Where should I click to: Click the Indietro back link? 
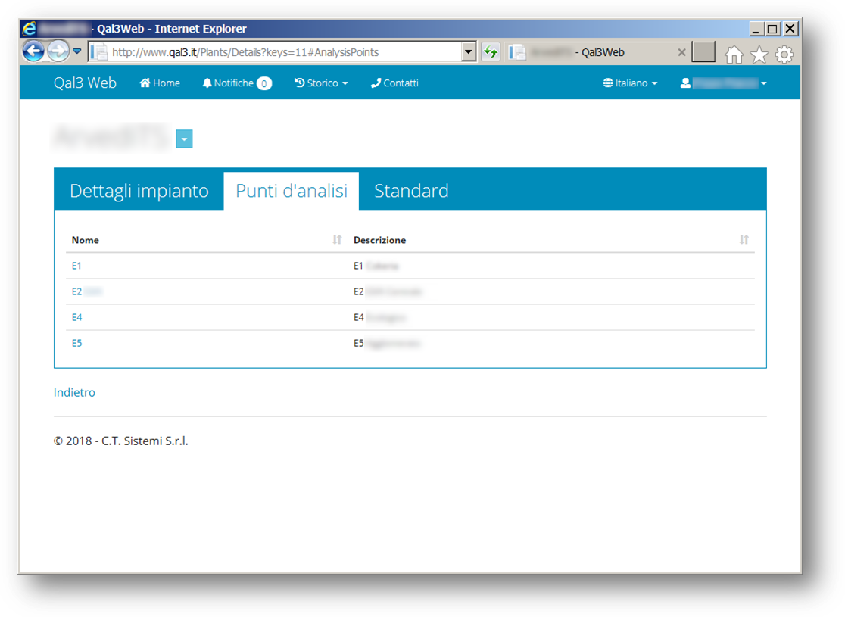74,392
